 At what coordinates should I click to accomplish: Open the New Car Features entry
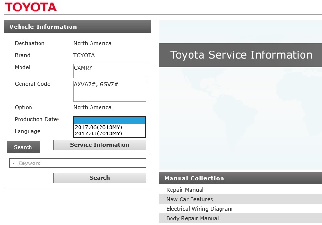[240, 199]
